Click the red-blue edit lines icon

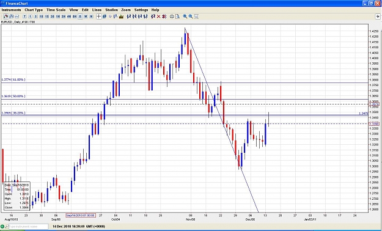coord(153,16)
